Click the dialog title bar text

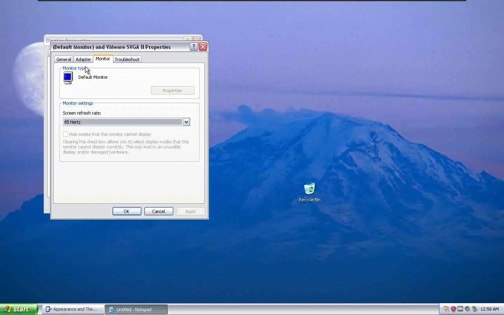pos(112,47)
